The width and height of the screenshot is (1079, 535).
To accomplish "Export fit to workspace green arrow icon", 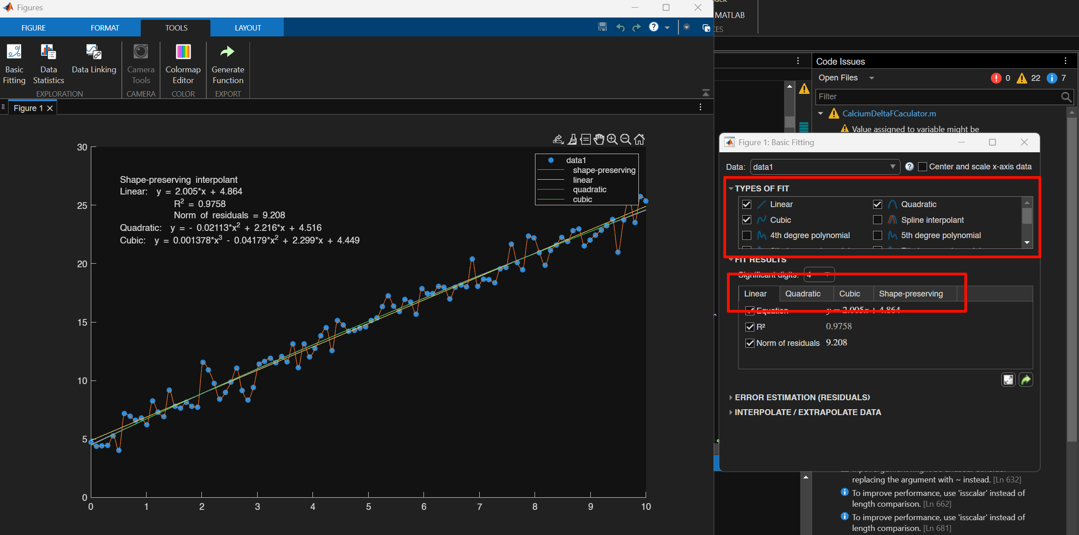I will click(x=1025, y=380).
